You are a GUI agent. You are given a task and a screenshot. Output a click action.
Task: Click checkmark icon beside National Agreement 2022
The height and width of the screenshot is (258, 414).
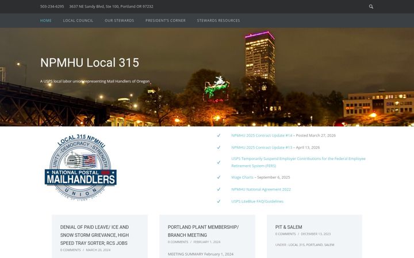click(x=218, y=189)
